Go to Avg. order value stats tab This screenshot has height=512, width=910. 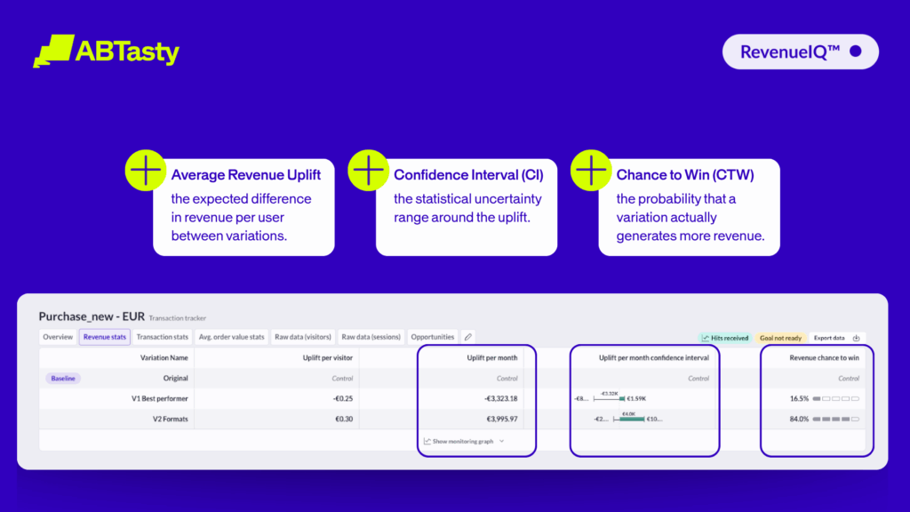coord(231,337)
